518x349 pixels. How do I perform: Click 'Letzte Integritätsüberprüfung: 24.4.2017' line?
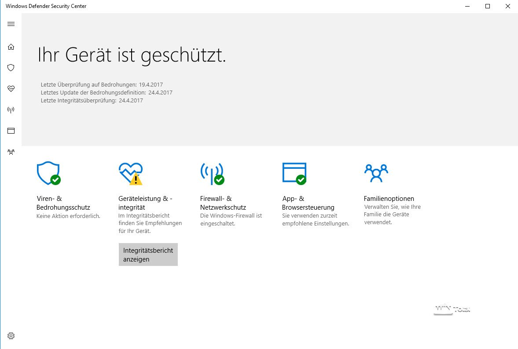click(x=92, y=101)
